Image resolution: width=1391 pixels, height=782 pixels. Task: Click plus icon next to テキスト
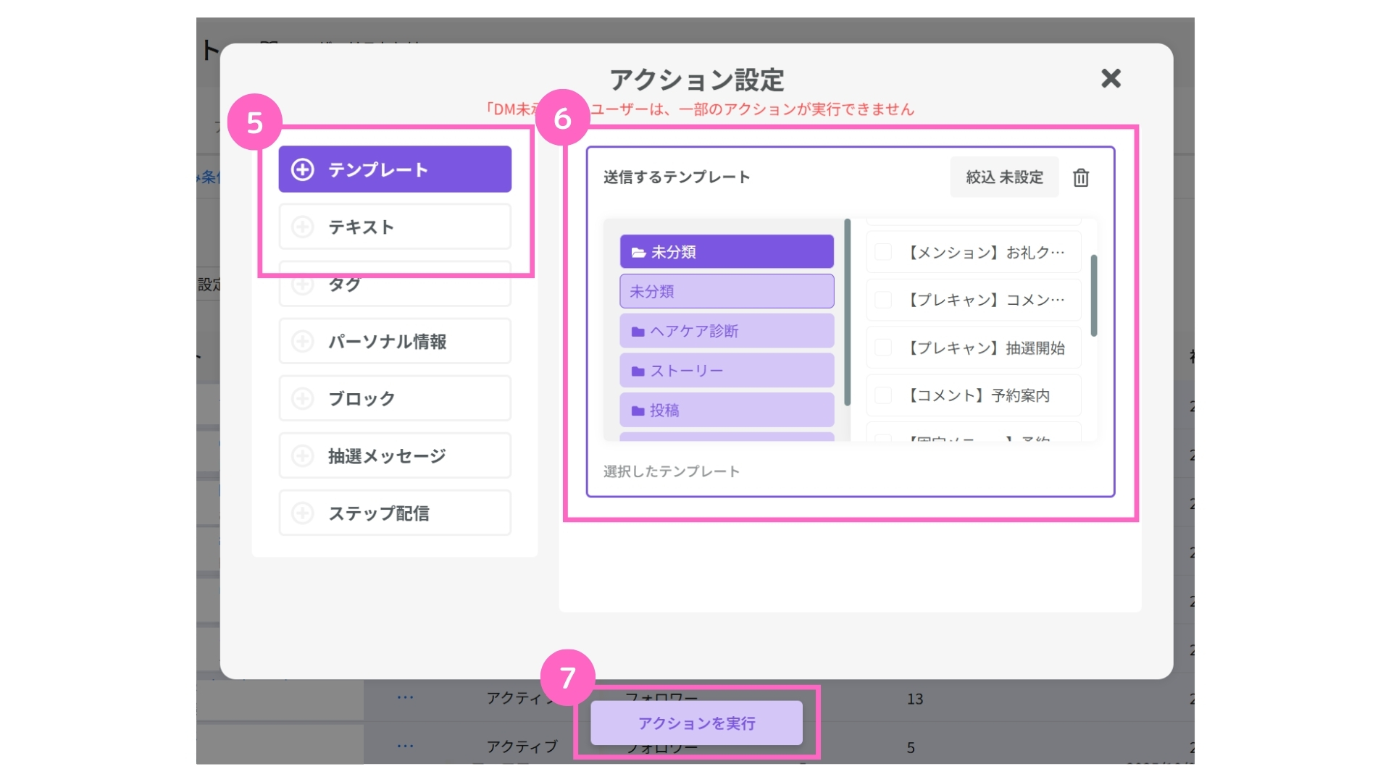pyautogui.click(x=302, y=227)
